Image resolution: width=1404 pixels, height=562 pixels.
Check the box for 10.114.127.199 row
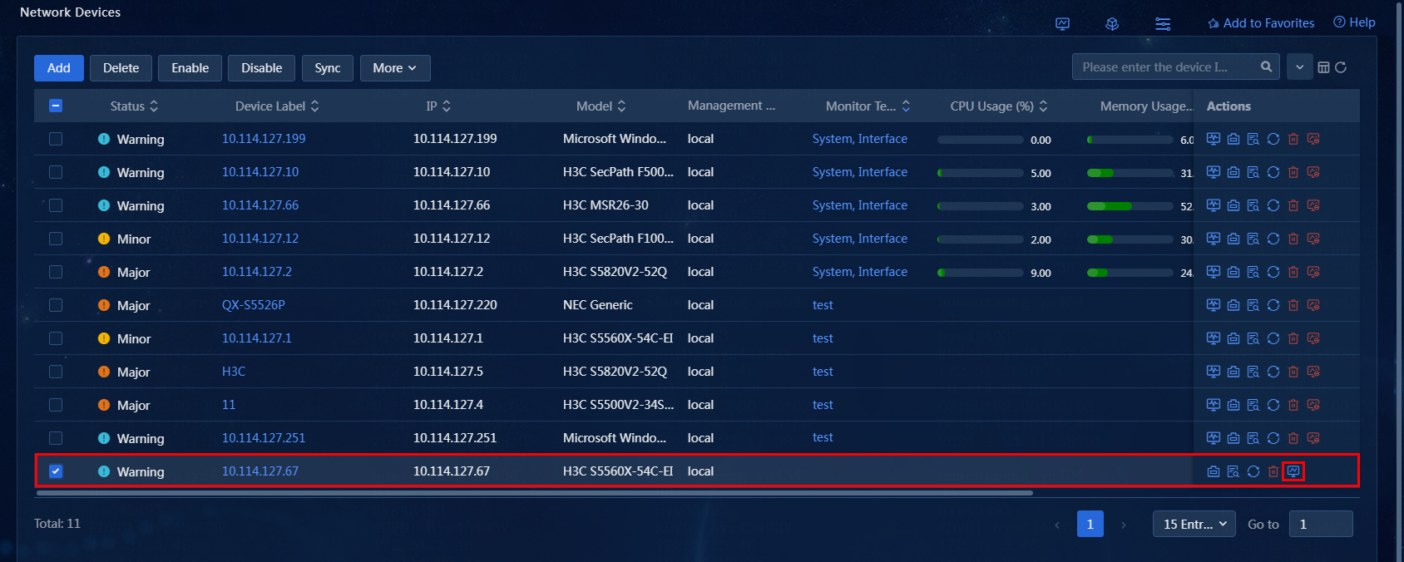click(x=56, y=139)
